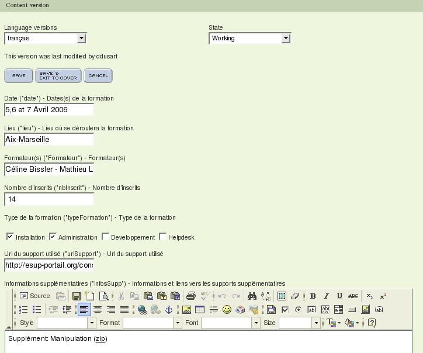Uncheck the Installation checkbox
Screen dimensions: 423x353
coord(10,237)
